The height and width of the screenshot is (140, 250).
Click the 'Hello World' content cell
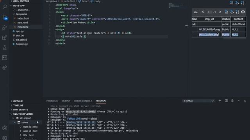[x=238, y=24]
